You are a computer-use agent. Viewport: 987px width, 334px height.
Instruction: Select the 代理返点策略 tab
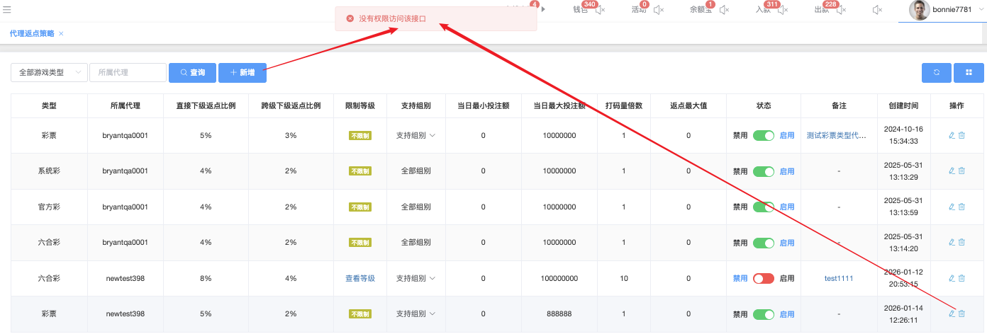click(32, 33)
